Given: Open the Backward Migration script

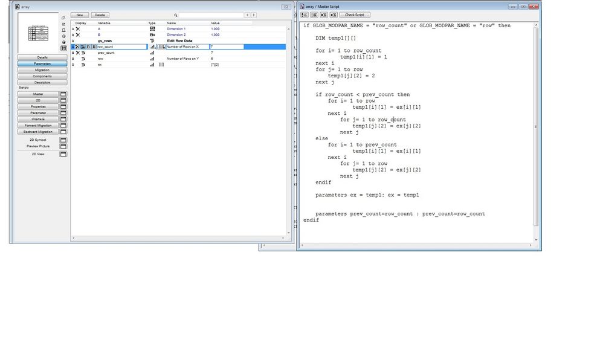Looking at the screenshot, I should pyautogui.click(x=38, y=132).
